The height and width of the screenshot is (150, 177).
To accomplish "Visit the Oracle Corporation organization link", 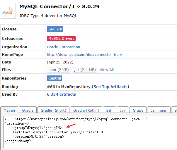I will (x=63, y=47).
